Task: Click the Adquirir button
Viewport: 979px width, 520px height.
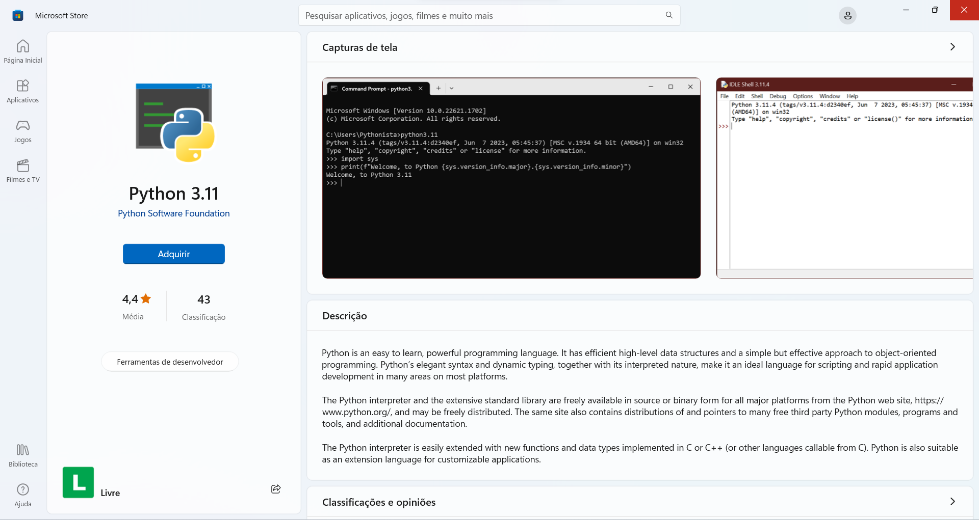Action: [174, 254]
